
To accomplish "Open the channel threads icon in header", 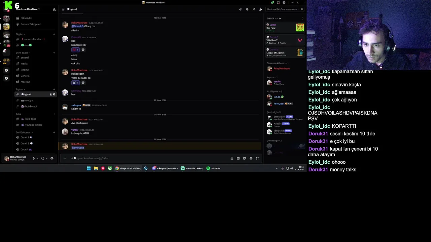I will (x=240, y=9).
